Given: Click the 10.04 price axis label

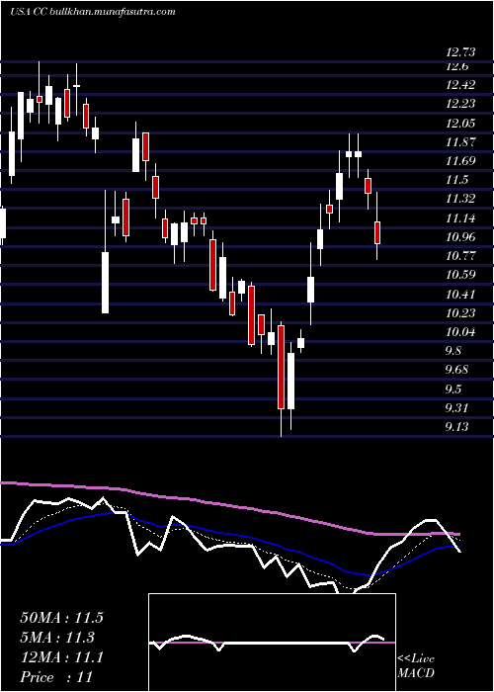Looking at the screenshot, I should click(x=460, y=332).
